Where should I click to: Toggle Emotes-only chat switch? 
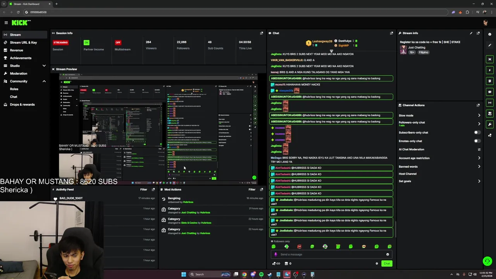coord(477,141)
